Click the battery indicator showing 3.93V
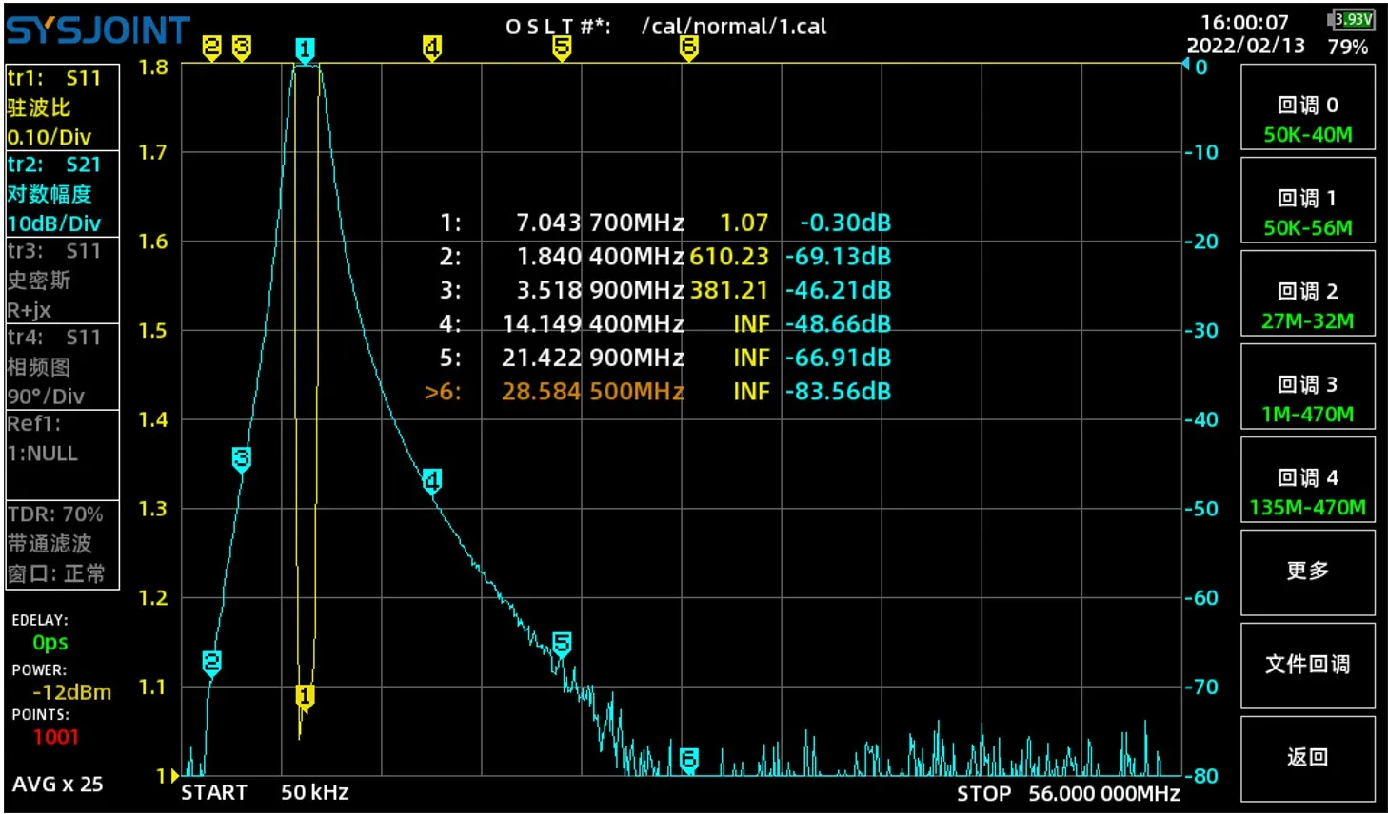The width and height of the screenshot is (1388, 814). pyautogui.click(x=1349, y=19)
